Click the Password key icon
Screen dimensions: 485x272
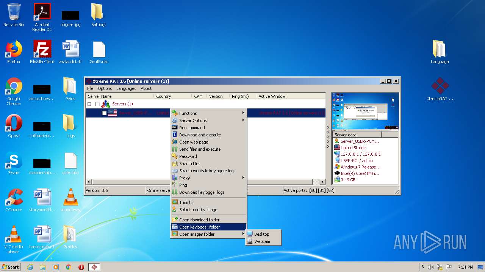pyautogui.click(x=175, y=156)
